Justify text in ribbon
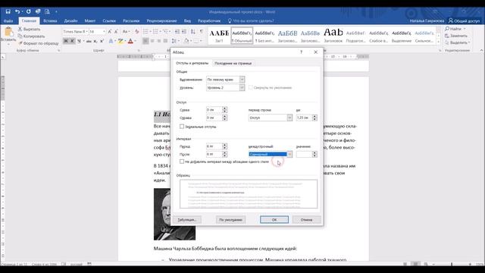Screen dimensions: 485x273 point(165,41)
